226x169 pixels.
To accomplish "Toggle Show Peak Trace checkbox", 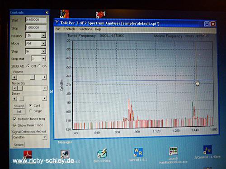I will 14,125.
